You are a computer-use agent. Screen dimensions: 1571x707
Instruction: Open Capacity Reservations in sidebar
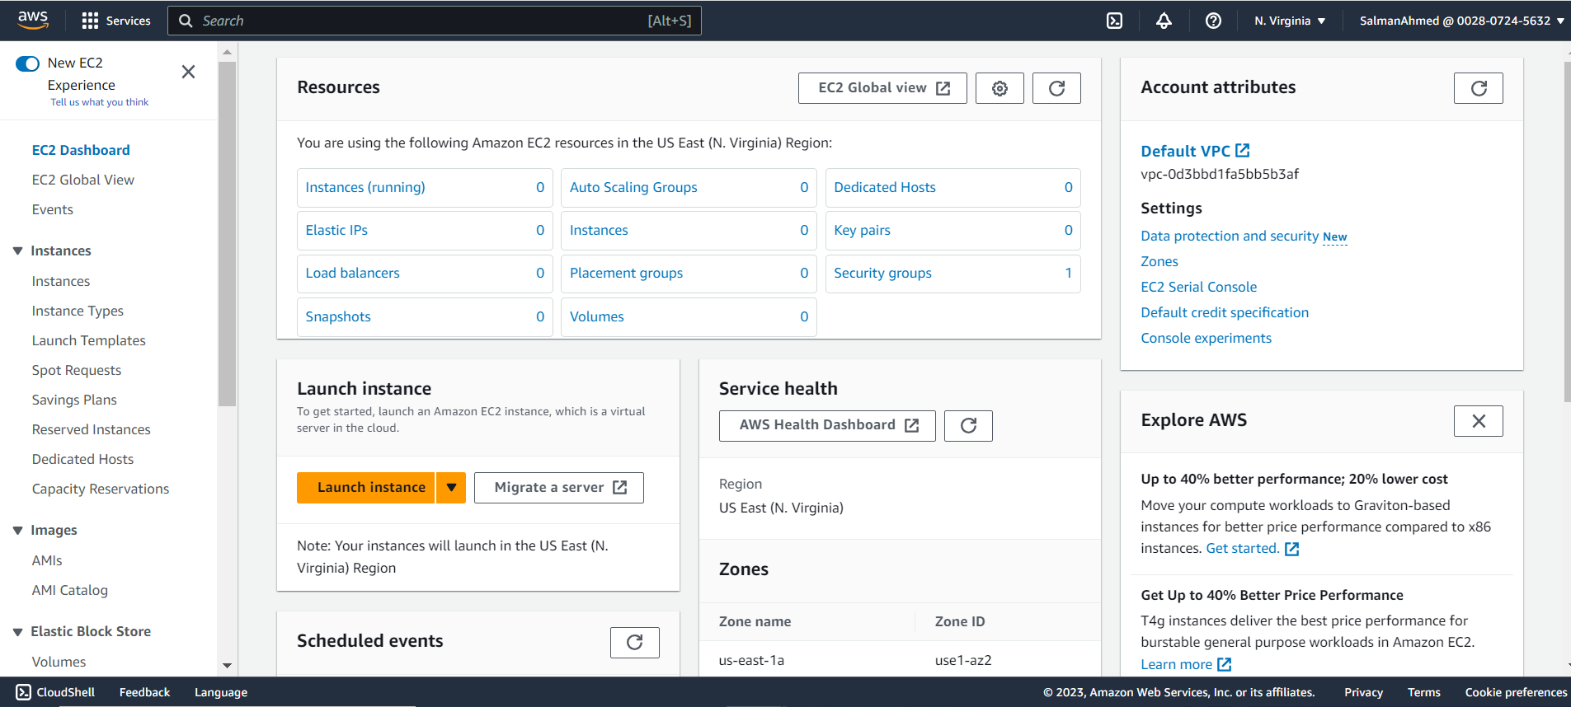(x=101, y=489)
